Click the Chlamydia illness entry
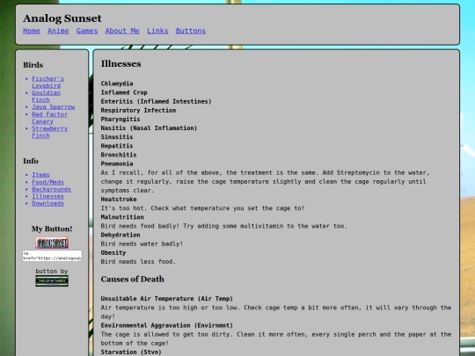 pyautogui.click(x=117, y=84)
